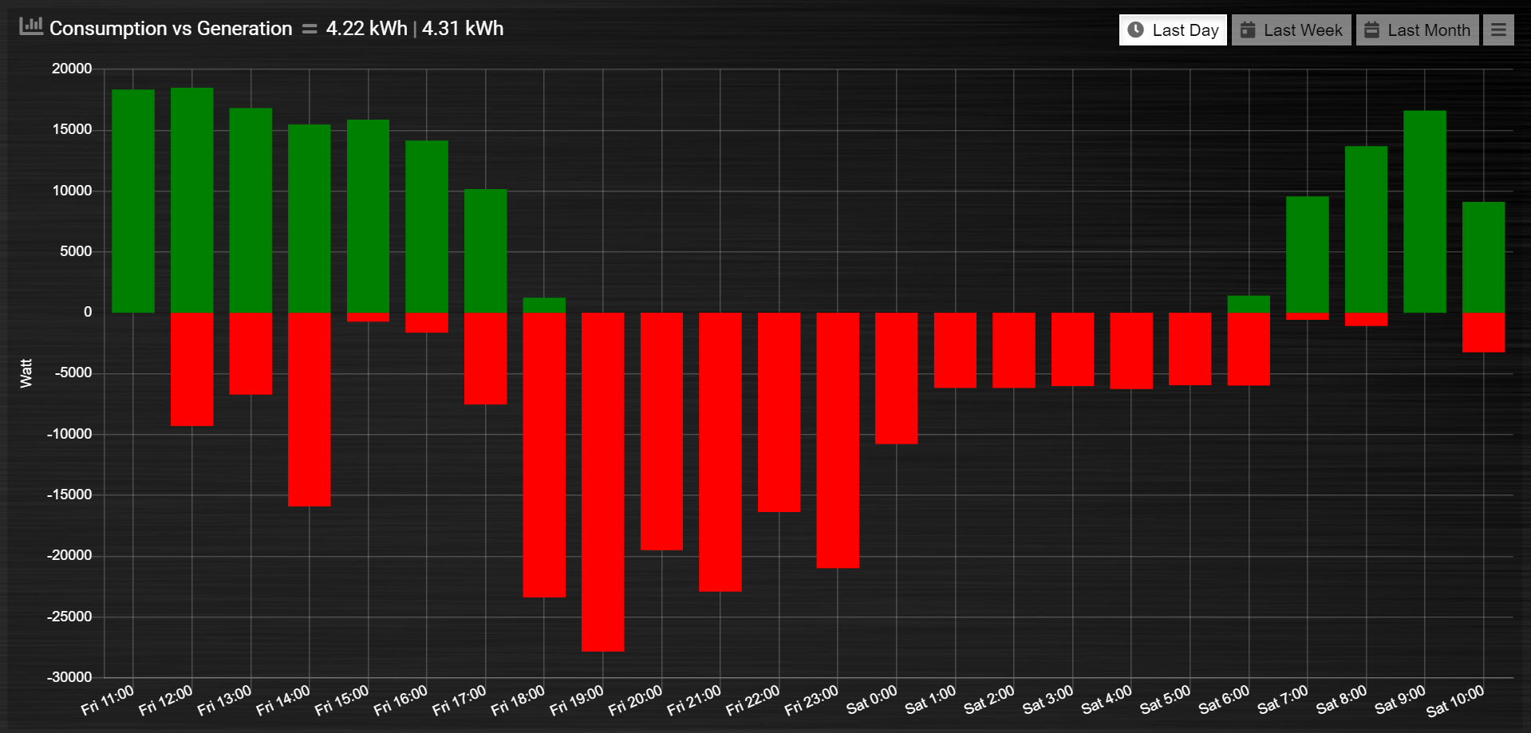Click the 4.31 kWh generation total

click(463, 29)
